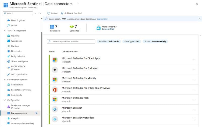The width and height of the screenshot is (202, 127).
Task: Dismiss the AMA deprecation banner
Action: point(199,19)
